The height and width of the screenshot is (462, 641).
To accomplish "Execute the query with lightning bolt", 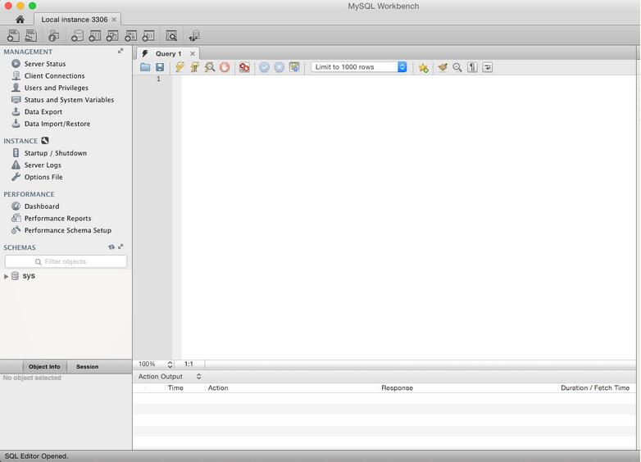I will [x=180, y=67].
